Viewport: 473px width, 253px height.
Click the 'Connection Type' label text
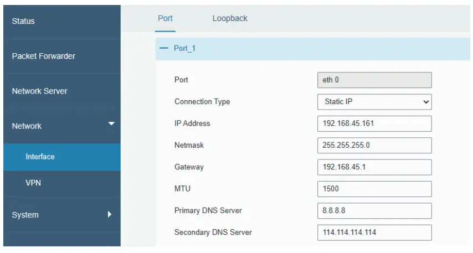(202, 102)
